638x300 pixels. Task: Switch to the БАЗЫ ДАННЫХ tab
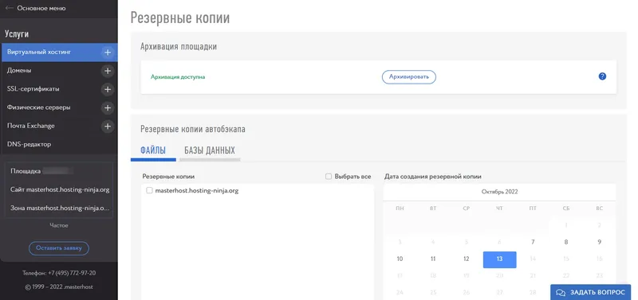210,150
